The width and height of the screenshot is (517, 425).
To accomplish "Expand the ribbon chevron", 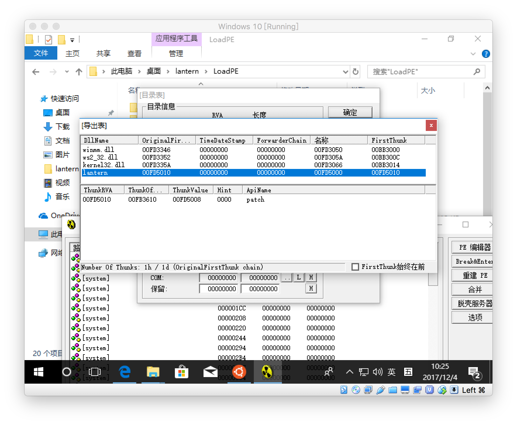I will (473, 54).
